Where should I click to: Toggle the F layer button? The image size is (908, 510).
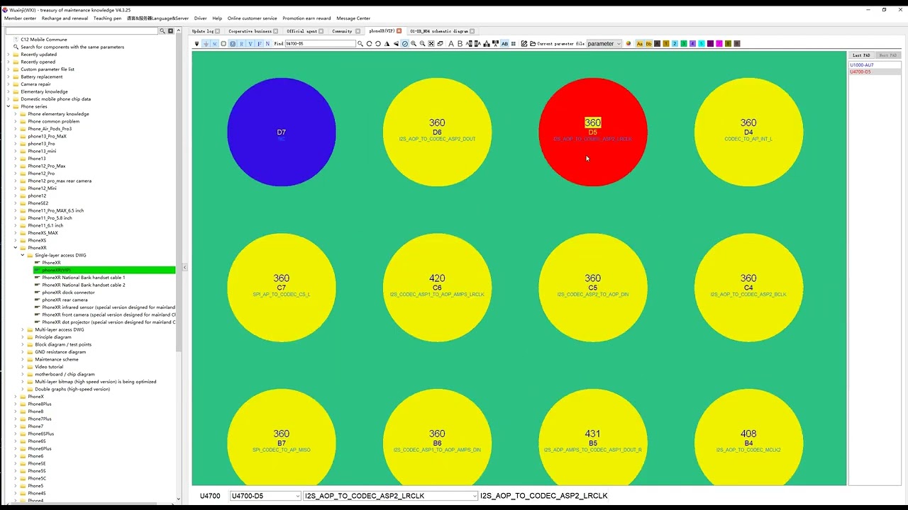point(259,43)
